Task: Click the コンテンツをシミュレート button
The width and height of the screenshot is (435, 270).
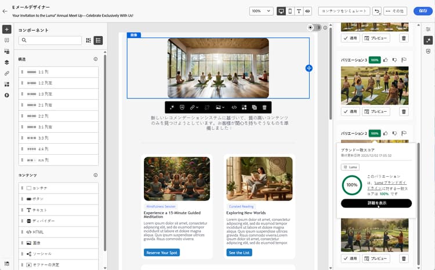Action: (x=344, y=11)
